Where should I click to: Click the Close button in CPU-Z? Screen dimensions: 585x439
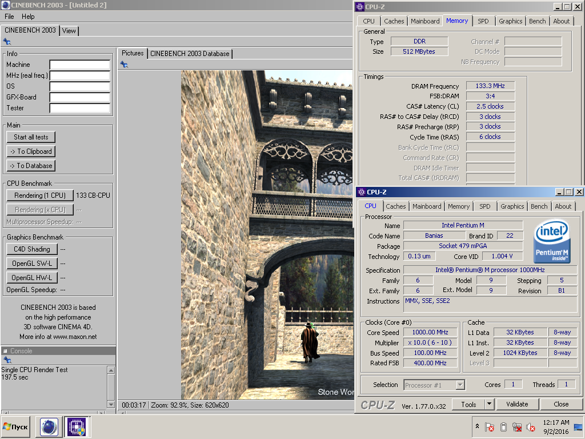point(561,404)
